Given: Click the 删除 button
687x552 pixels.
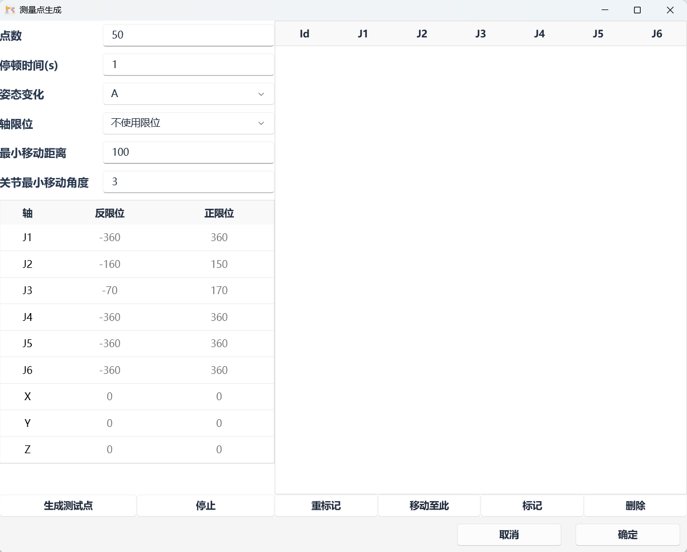Looking at the screenshot, I should pos(635,506).
